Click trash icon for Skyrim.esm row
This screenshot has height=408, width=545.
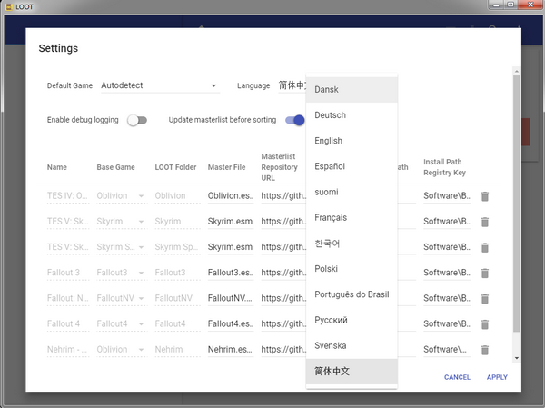pos(485,222)
